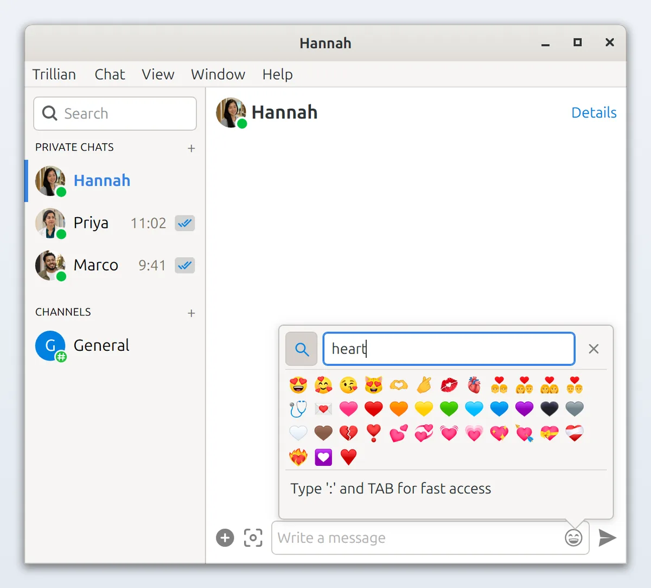Take a screenshot with the capture icon

tap(253, 538)
